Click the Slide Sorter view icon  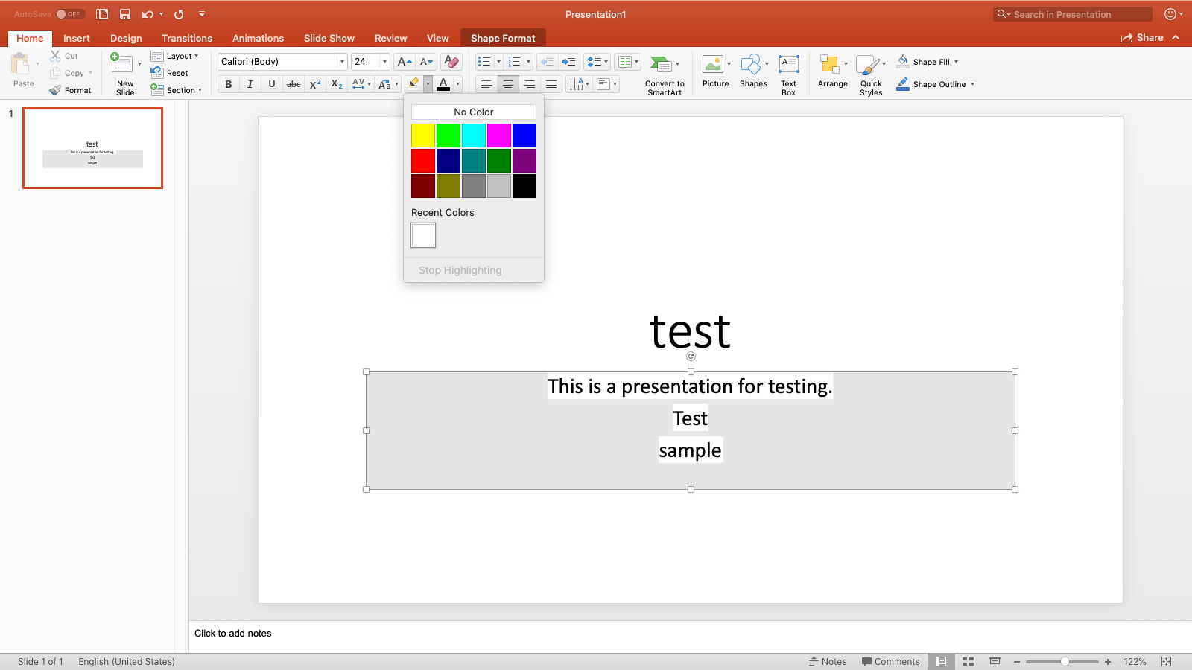click(x=968, y=661)
